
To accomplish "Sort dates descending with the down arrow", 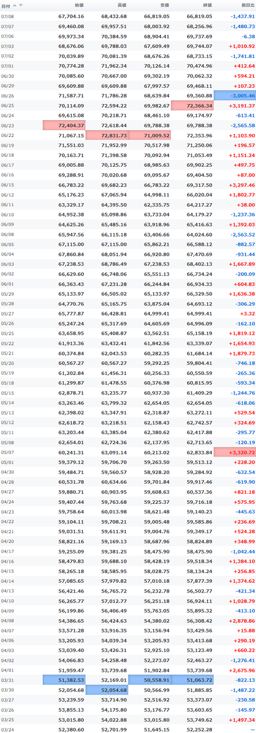I will 20,5.
